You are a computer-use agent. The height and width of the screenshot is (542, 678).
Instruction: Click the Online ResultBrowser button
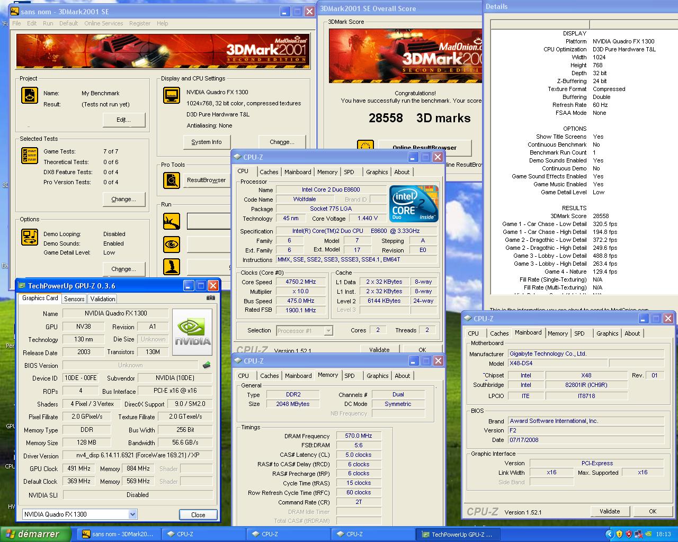424,147
